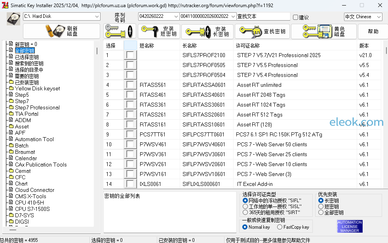388x243 pixels.
Task: Tick the checkbox for row 1 SIFLS7PROF2100
Action: click(x=130, y=55)
